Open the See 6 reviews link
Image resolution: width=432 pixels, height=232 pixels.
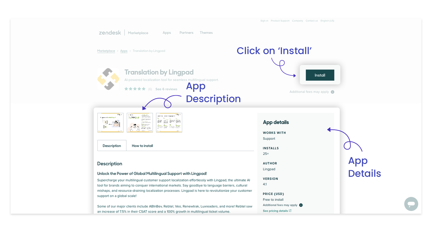[166, 89]
